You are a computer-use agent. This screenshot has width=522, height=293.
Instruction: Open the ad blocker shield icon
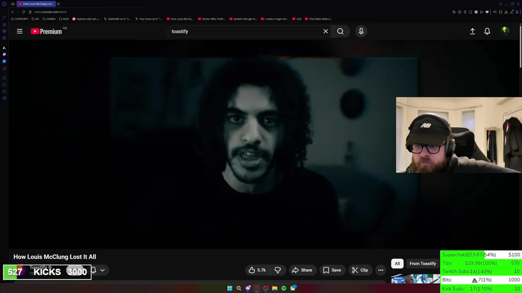coord(476,12)
